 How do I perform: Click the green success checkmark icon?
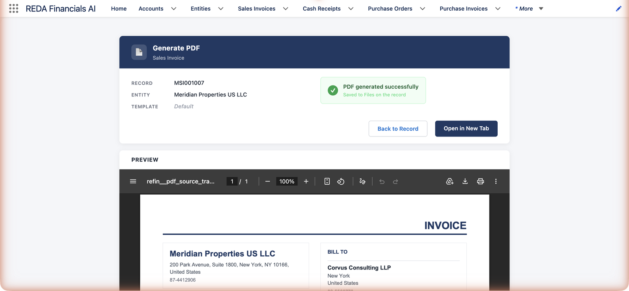click(x=333, y=91)
